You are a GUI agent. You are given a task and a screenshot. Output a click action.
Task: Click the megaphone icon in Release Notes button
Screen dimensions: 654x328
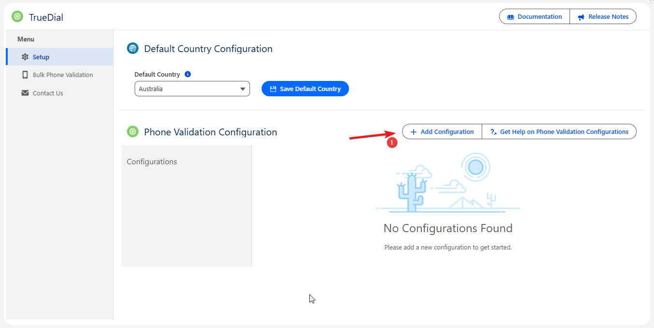(x=582, y=16)
